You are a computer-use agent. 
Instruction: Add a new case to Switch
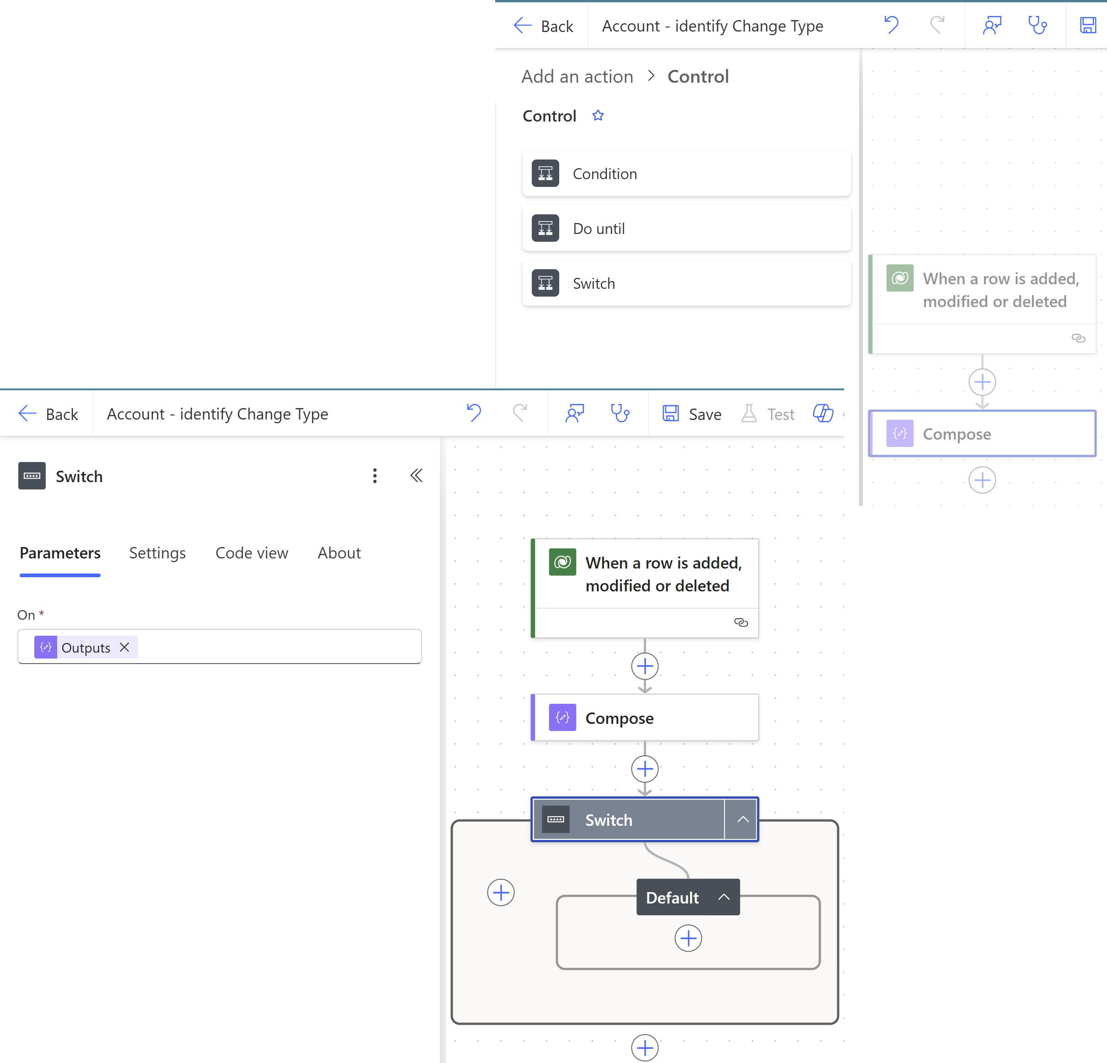500,893
